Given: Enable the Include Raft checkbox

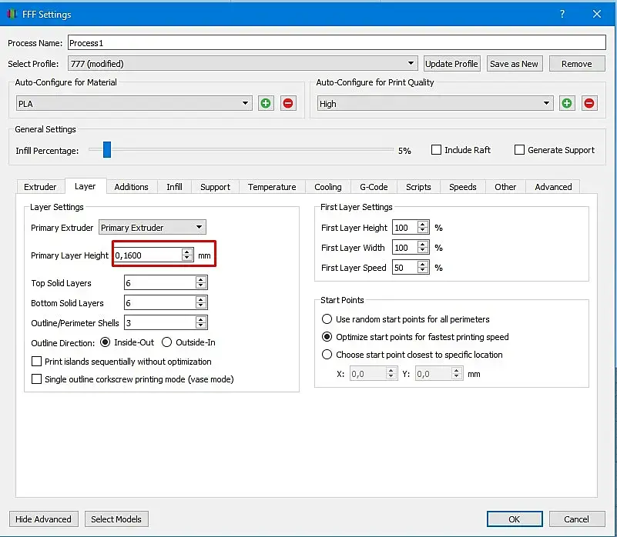Looking at the screenshot, I should click(x=436, y=150).
